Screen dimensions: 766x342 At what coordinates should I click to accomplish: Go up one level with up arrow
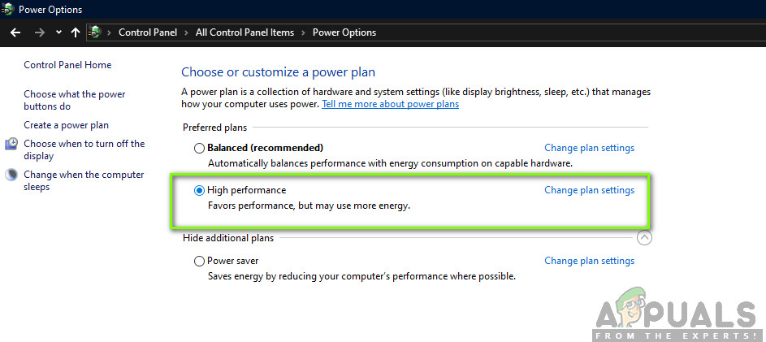76,32
